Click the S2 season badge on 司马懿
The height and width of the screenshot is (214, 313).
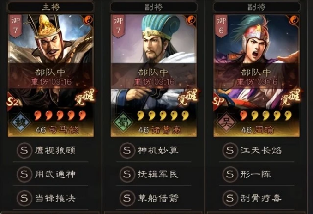[12, 102]
